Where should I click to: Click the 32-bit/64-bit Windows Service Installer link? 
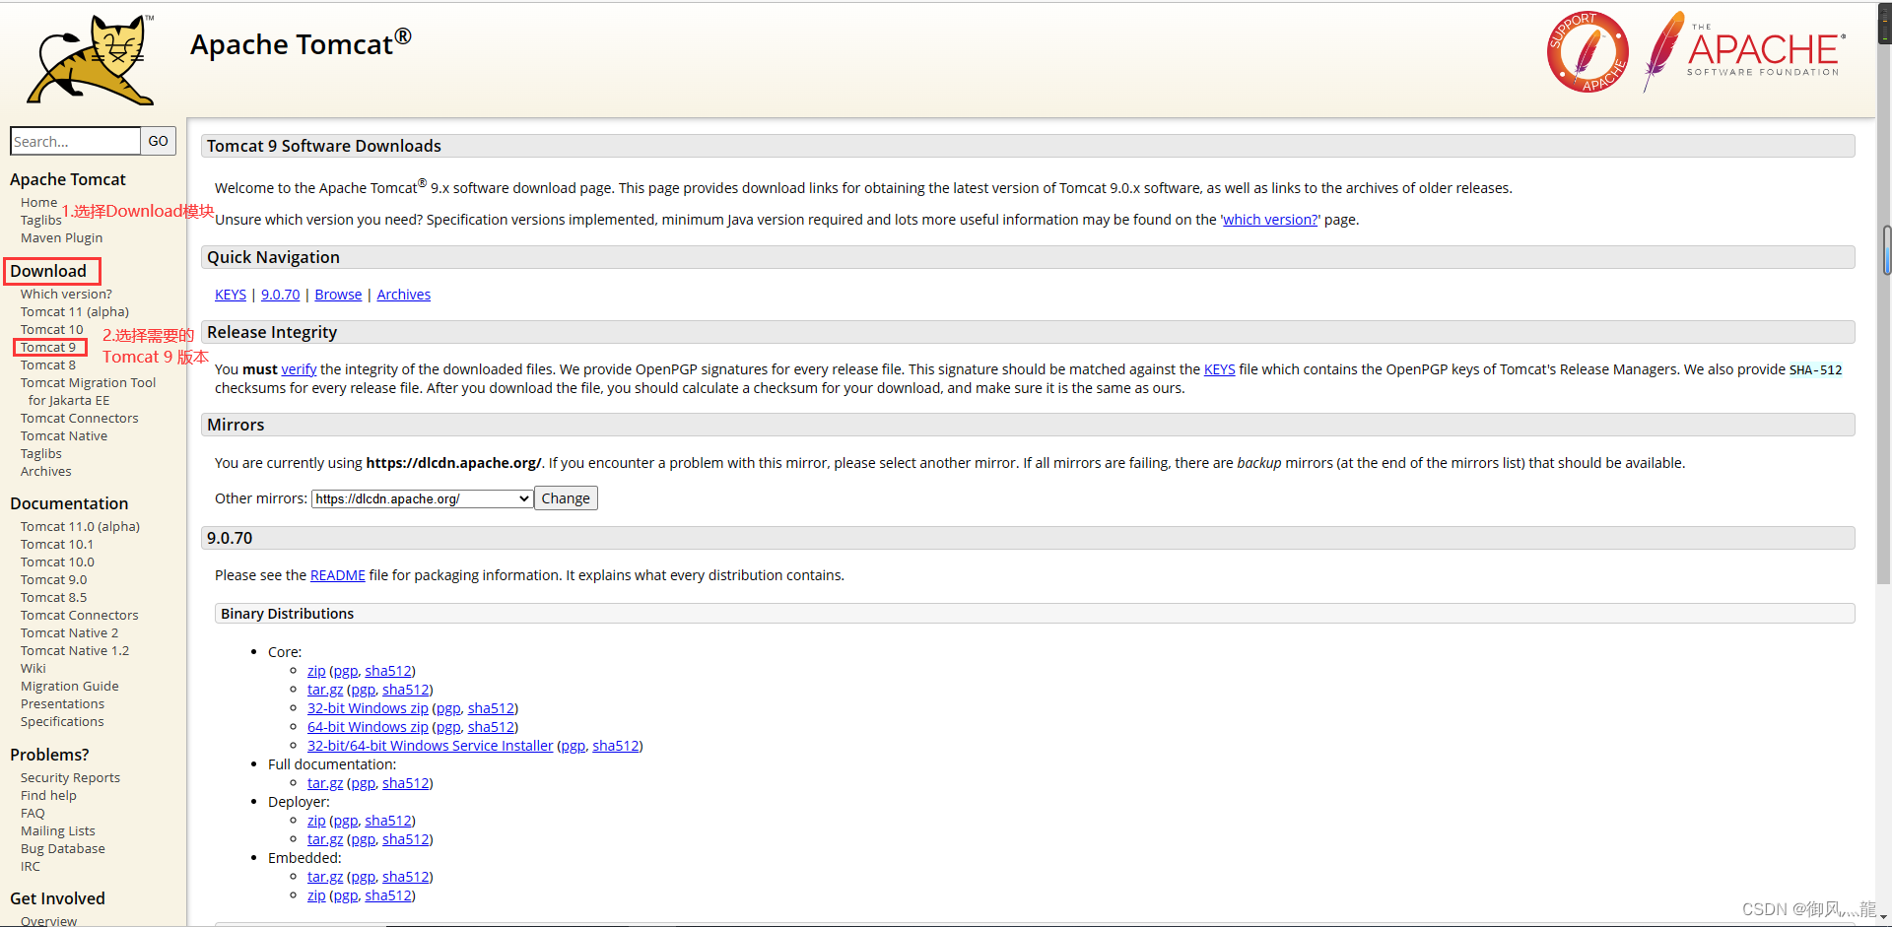[430, 745]
